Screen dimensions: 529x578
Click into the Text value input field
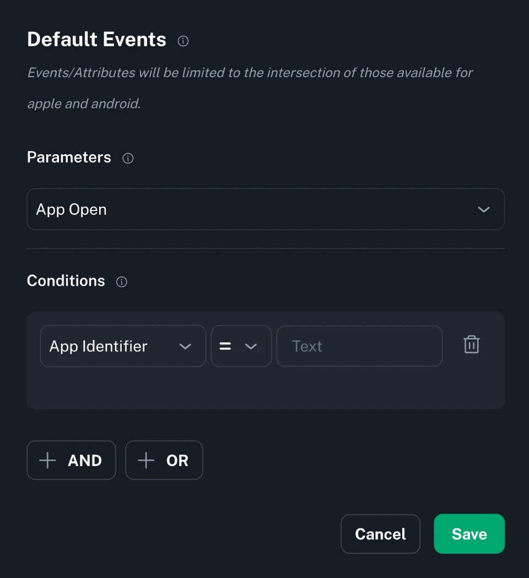tap(359, 346)
